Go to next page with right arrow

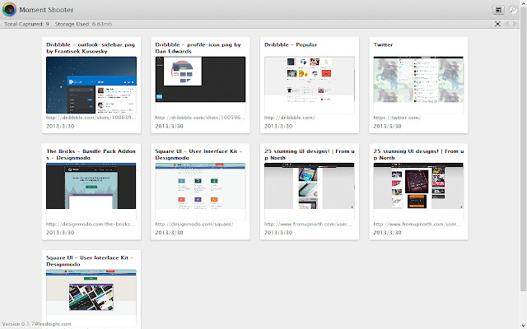coord(515,24)
